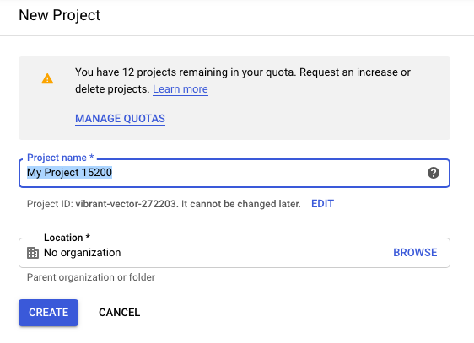Cancel the new project creation
The image size is (474, 343).
pos(120,313)
